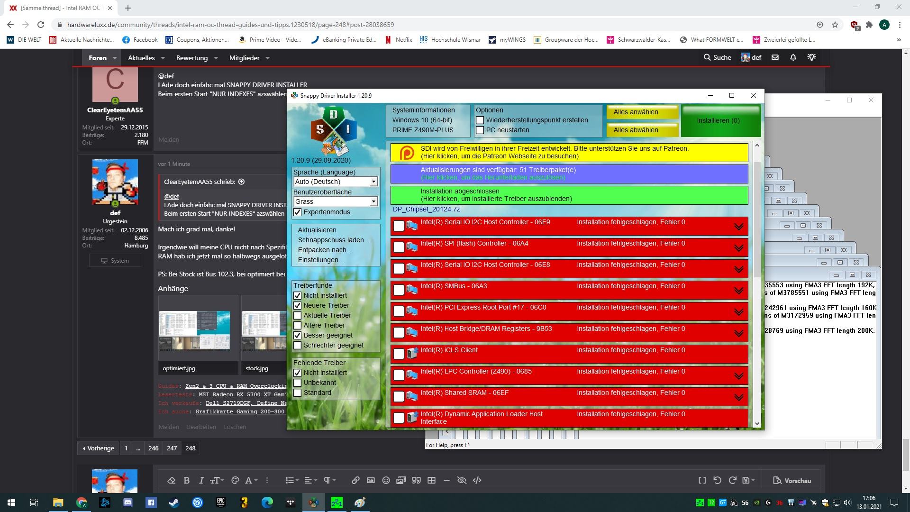The width and height of the screenshot is (910, 512).
Task: Open optimiert.jpg attachment thumbnail
Action: pos(198,330)
